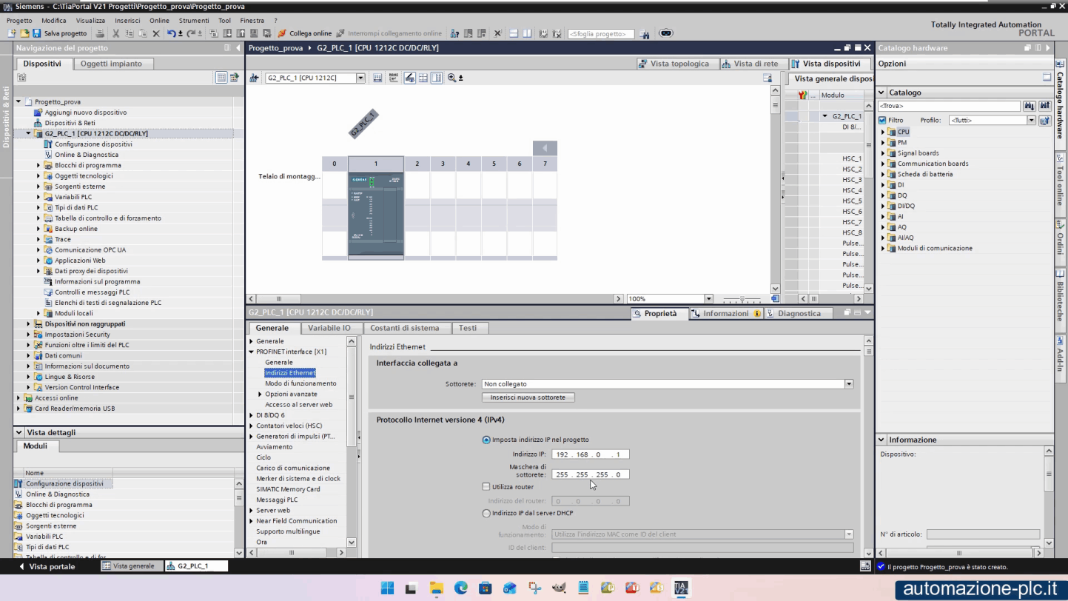Select the Indirizzo IP del server DHCP radio button
Screen dimensions: 1068x601
click(486, 513)
